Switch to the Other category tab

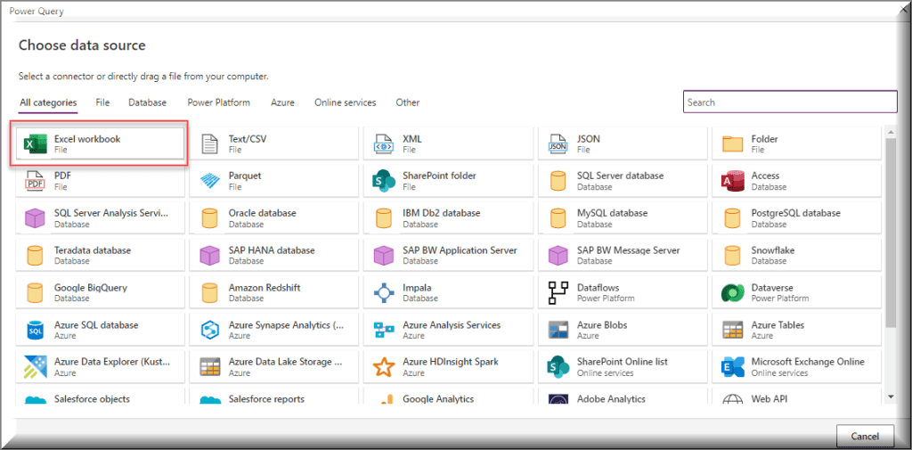point(408,102)
